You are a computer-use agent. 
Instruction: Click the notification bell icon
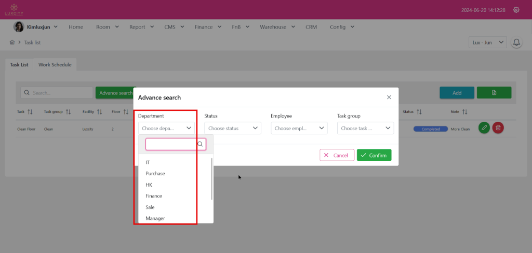[x=516, y=43]
